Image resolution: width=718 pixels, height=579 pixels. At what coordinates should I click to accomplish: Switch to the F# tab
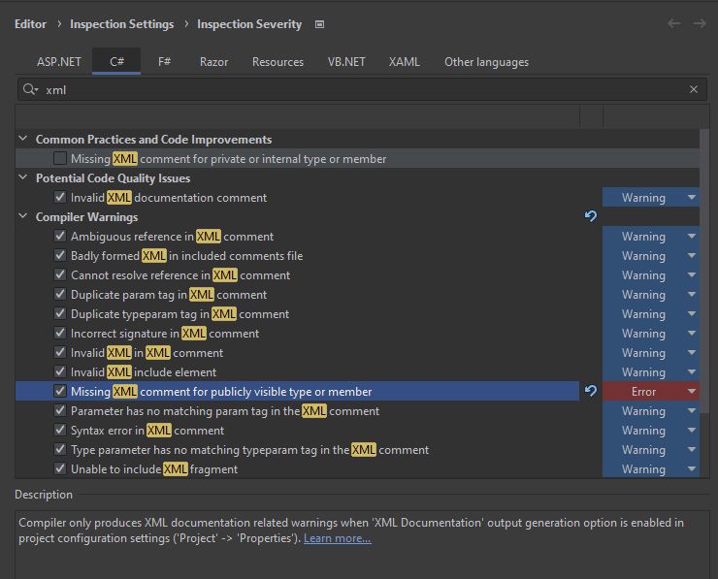[164, 61]
